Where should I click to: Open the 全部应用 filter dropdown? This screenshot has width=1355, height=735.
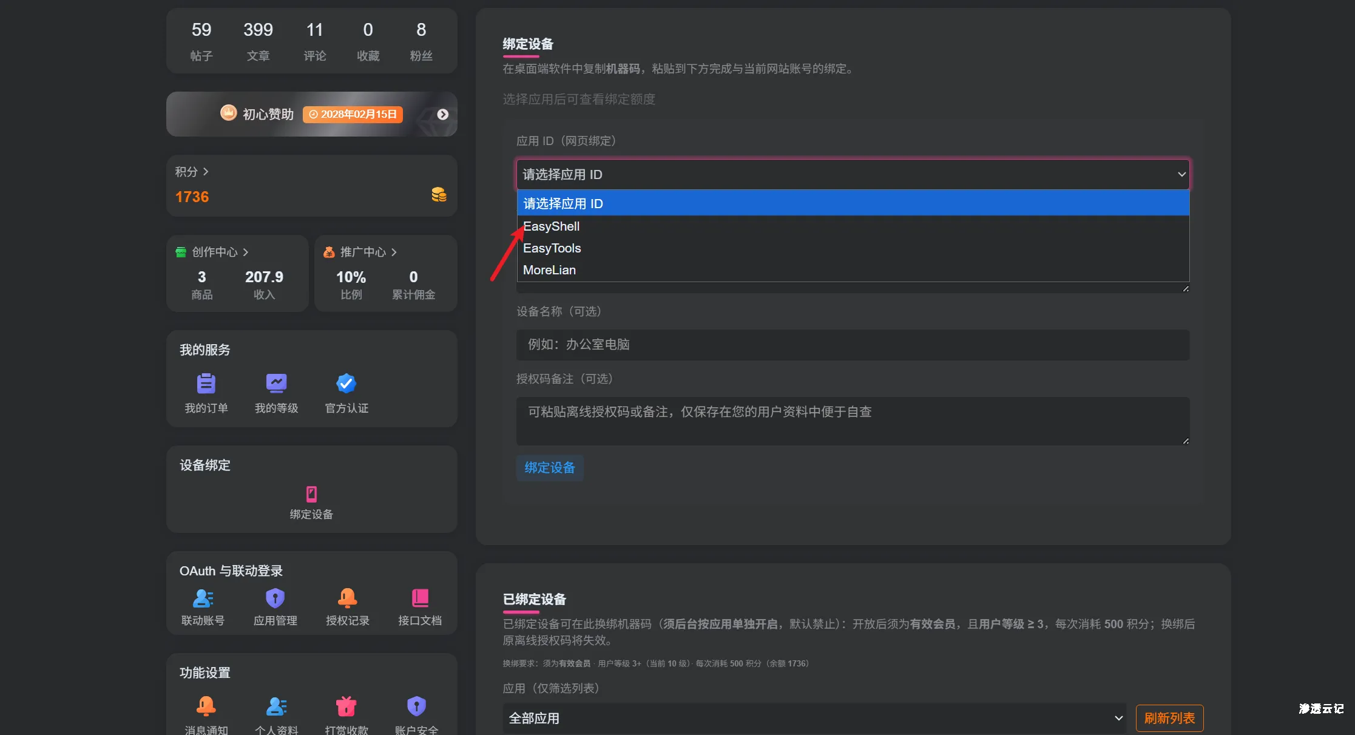pos(814,718)
